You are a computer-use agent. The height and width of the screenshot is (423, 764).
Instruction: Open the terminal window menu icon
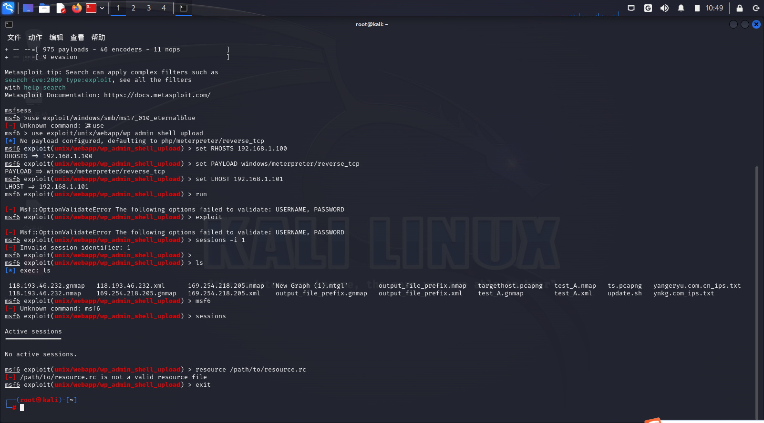[9, 24]
